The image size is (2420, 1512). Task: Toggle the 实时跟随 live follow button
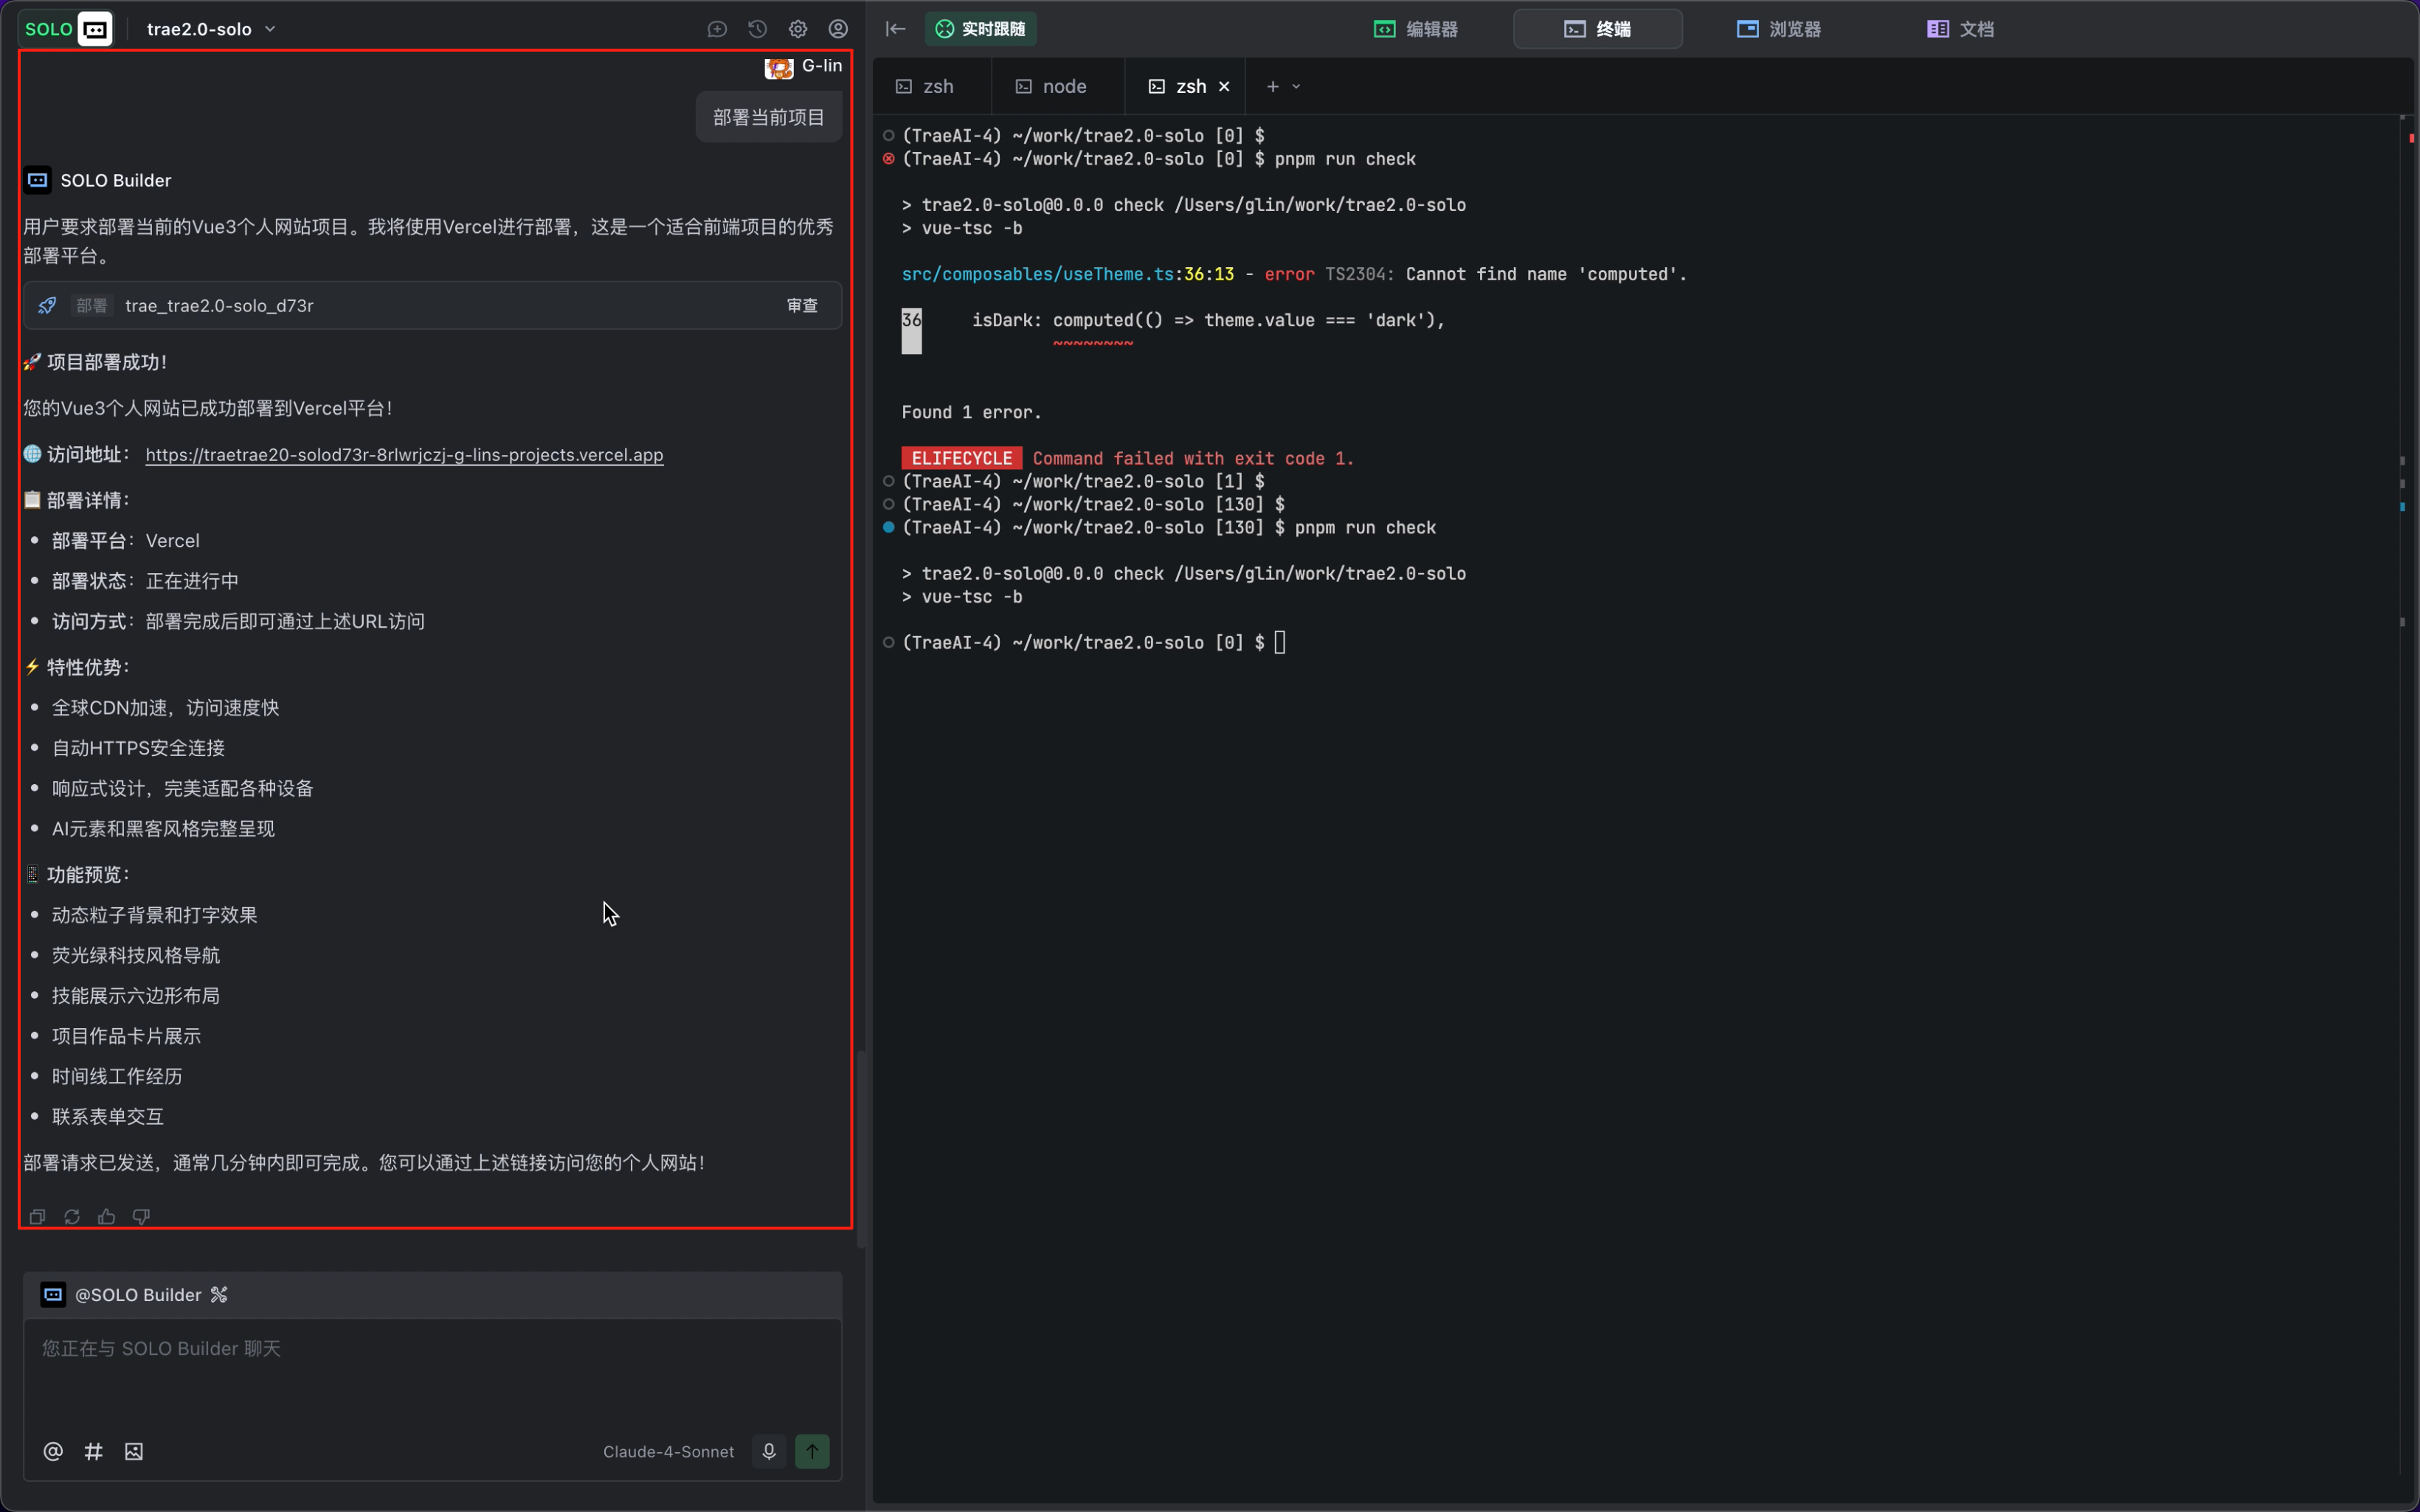click(x=980, y=29)
